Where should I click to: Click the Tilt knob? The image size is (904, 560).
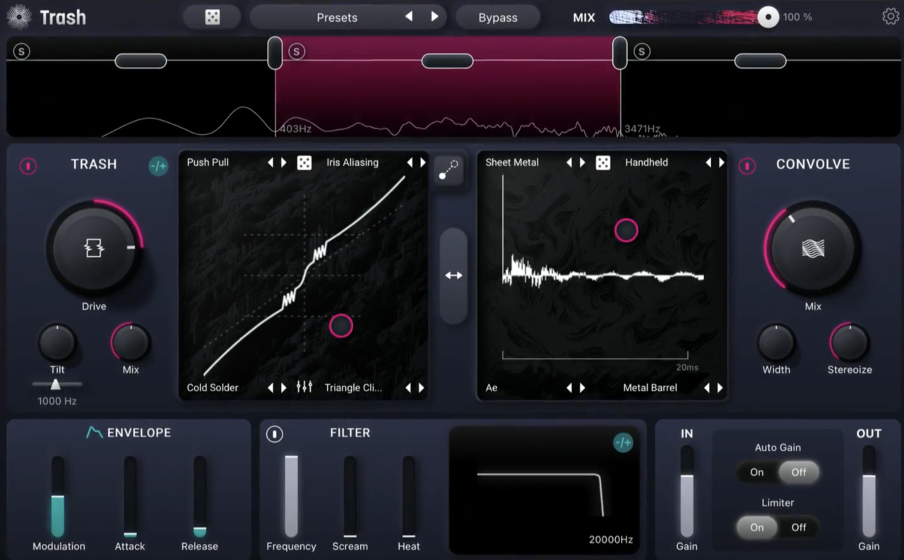click(57, 342)
